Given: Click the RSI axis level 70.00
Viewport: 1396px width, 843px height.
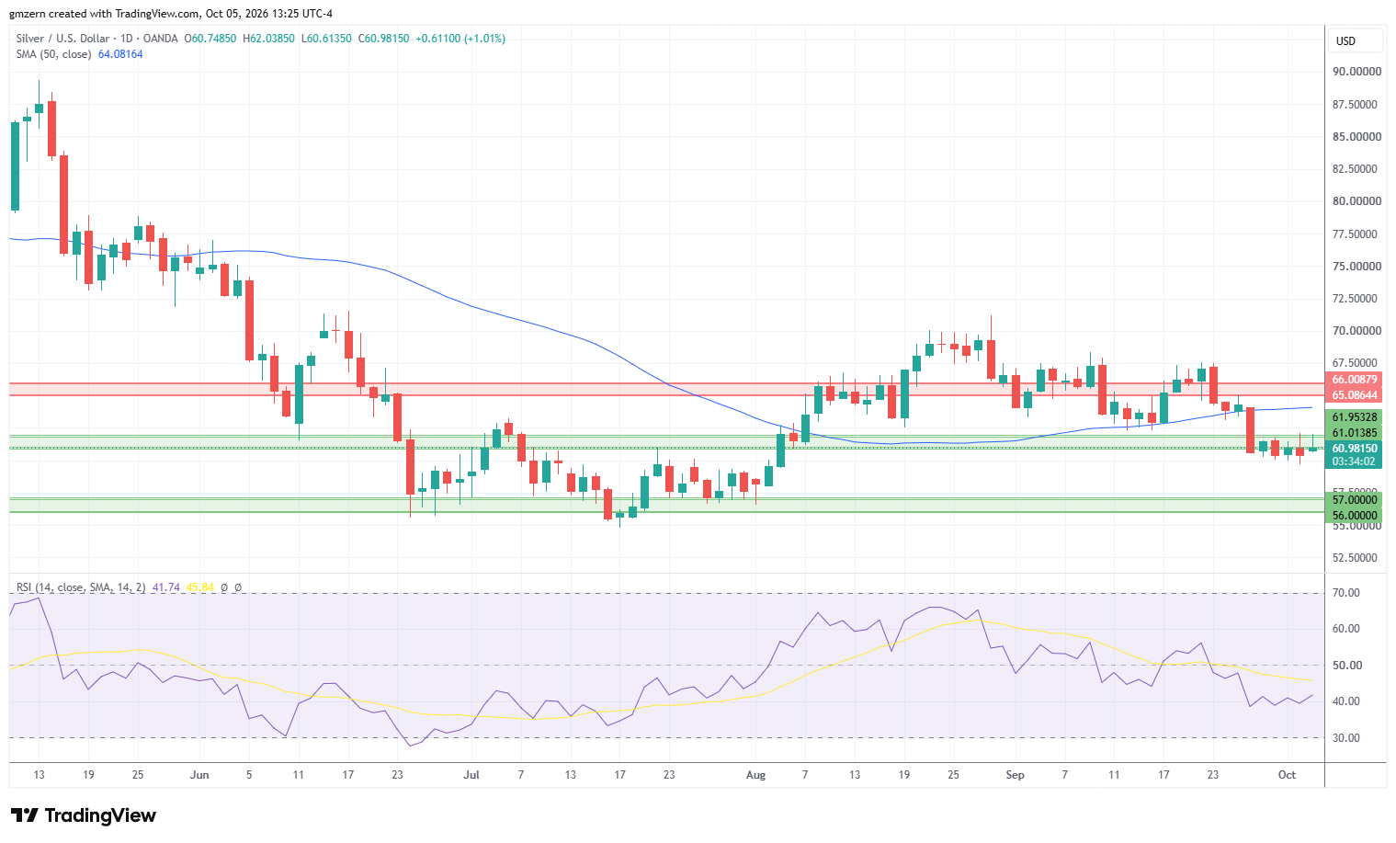Looking at the screenshot, I should (1346, 593).
